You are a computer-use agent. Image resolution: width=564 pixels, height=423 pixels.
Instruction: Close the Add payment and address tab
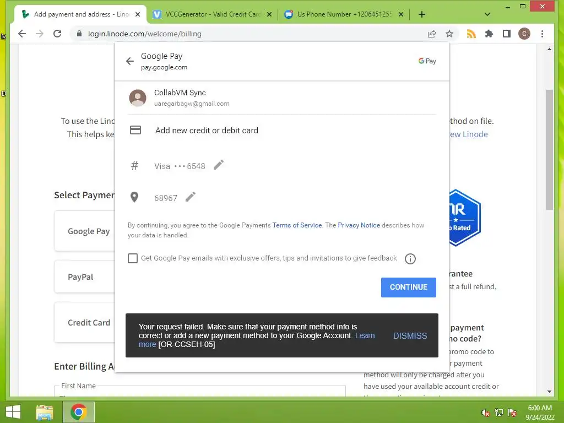(x=137, y=14)
